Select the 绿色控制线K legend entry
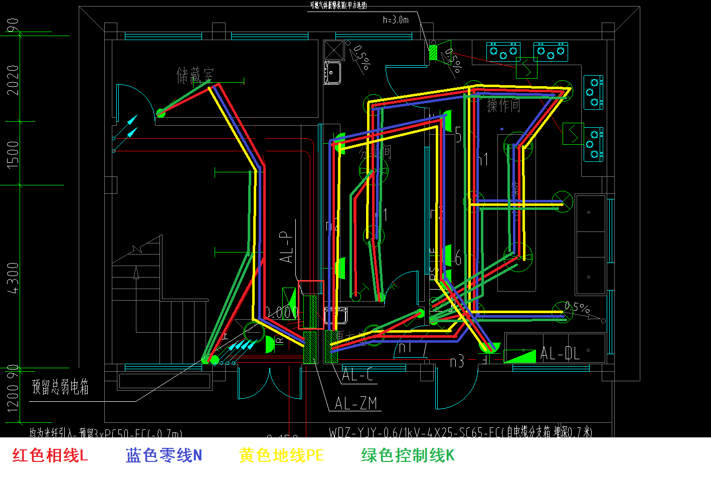This screenshot has height=502, width=711. tap(408, 455)
